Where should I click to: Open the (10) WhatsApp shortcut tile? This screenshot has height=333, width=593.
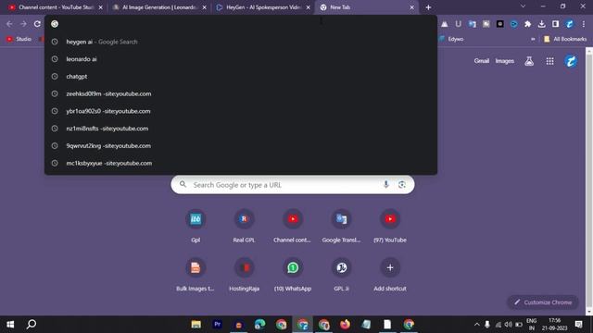click(293, 274)
